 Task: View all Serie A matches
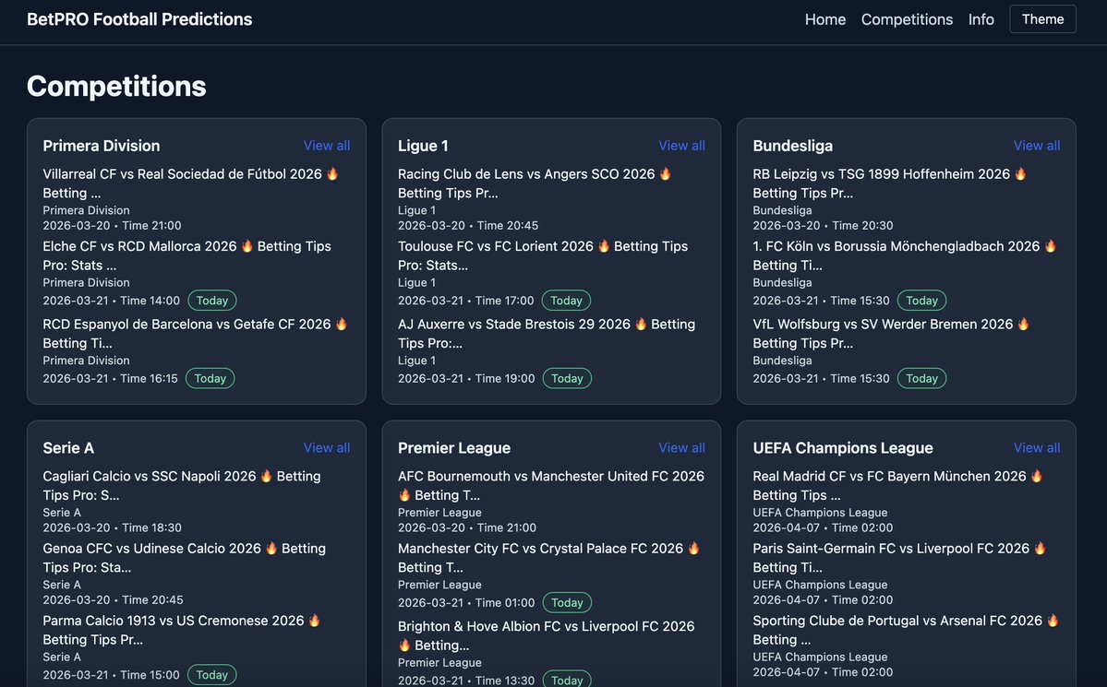point(326,447)
